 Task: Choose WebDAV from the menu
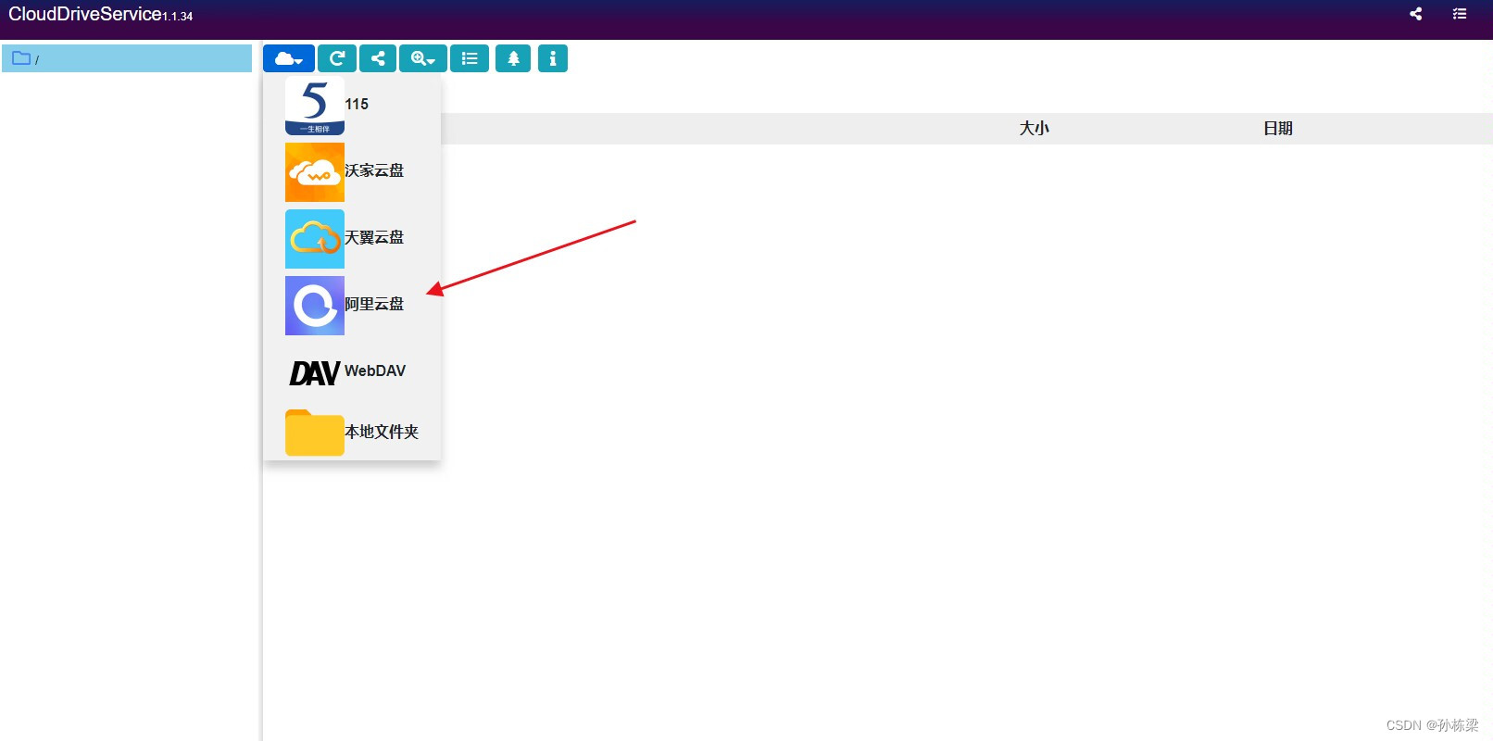375,370
